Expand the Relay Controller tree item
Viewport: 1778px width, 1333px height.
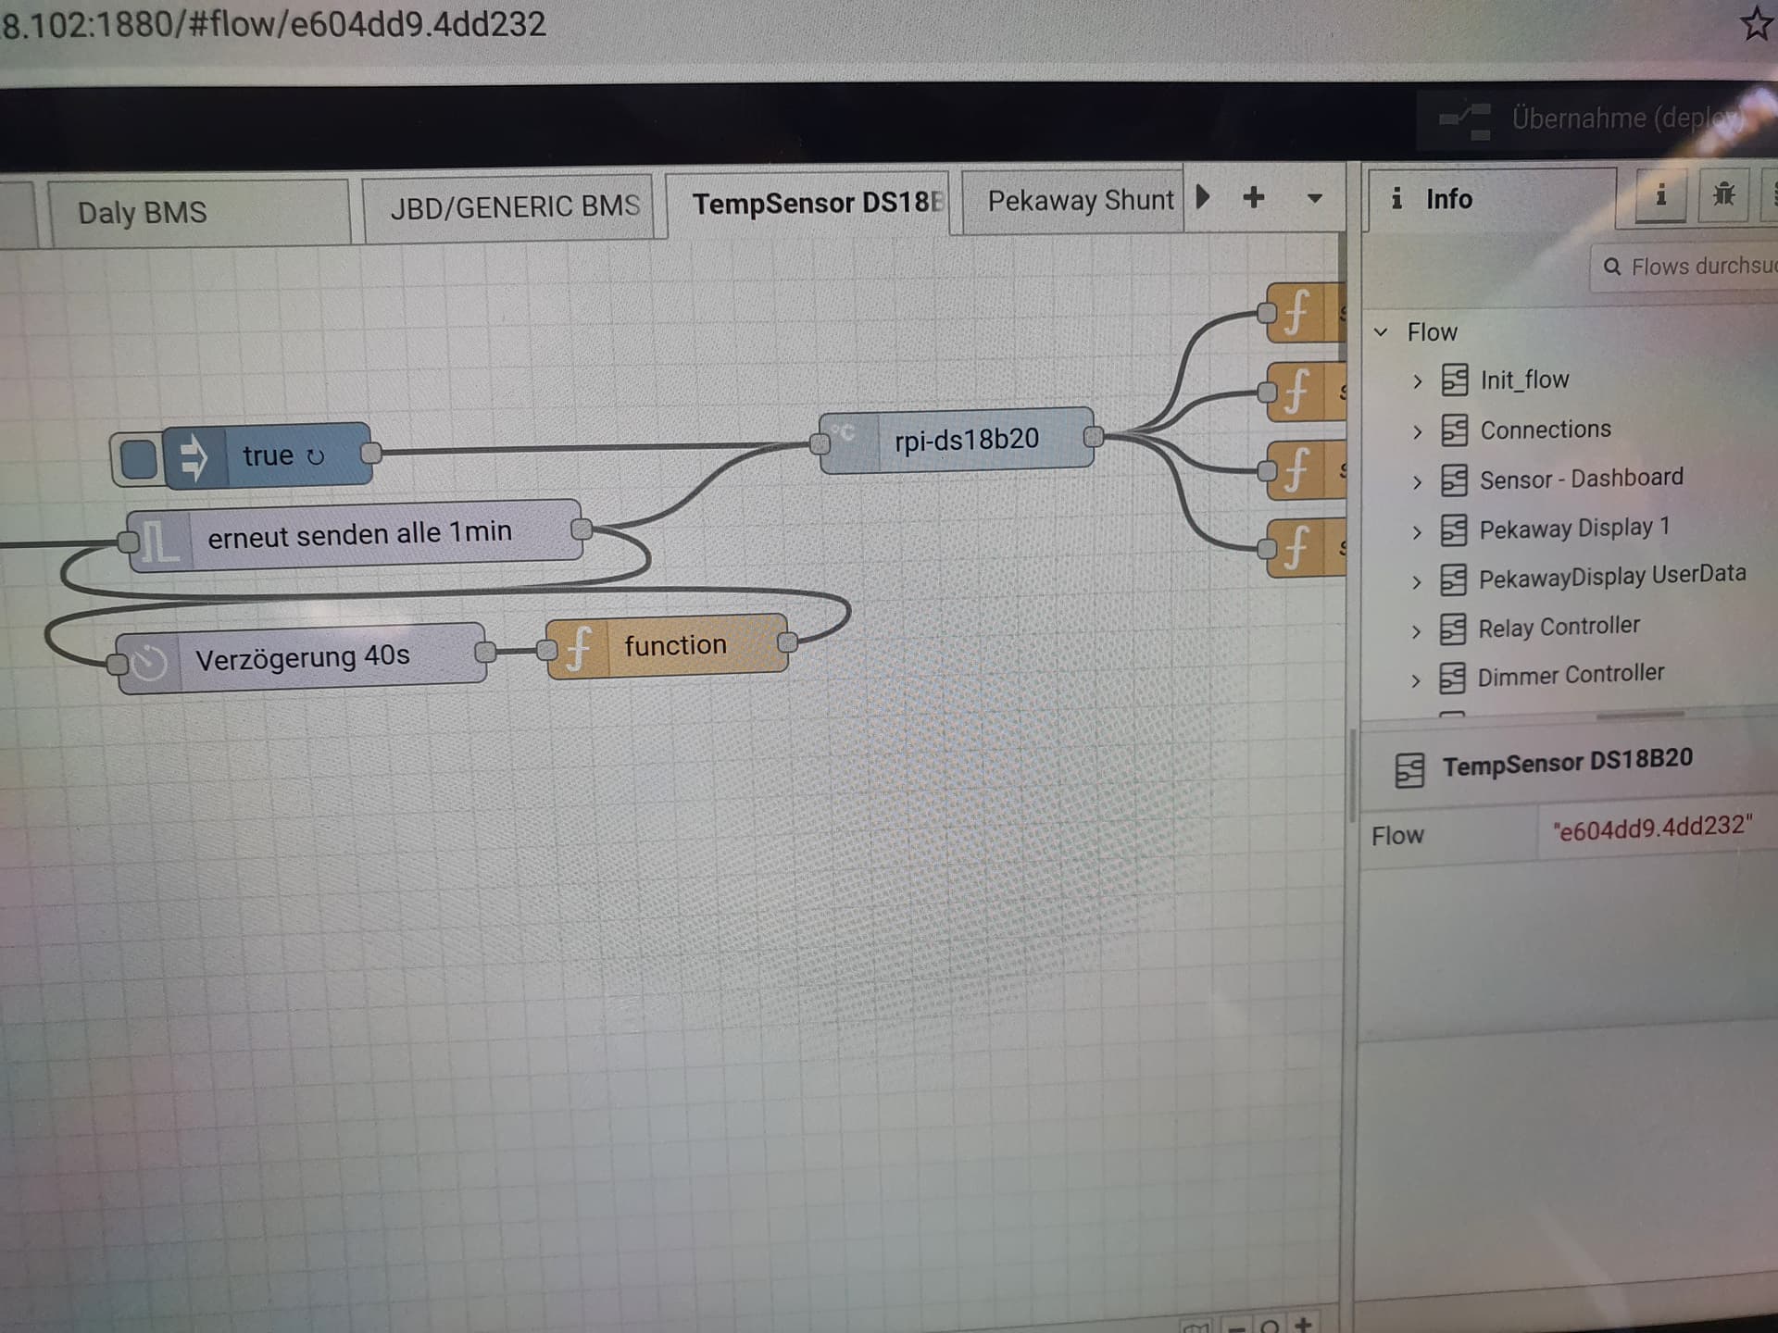coord(1416,632)
